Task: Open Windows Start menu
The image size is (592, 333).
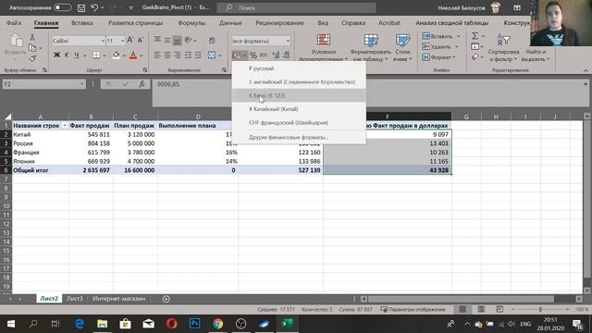Action: [x=11, y=324]
